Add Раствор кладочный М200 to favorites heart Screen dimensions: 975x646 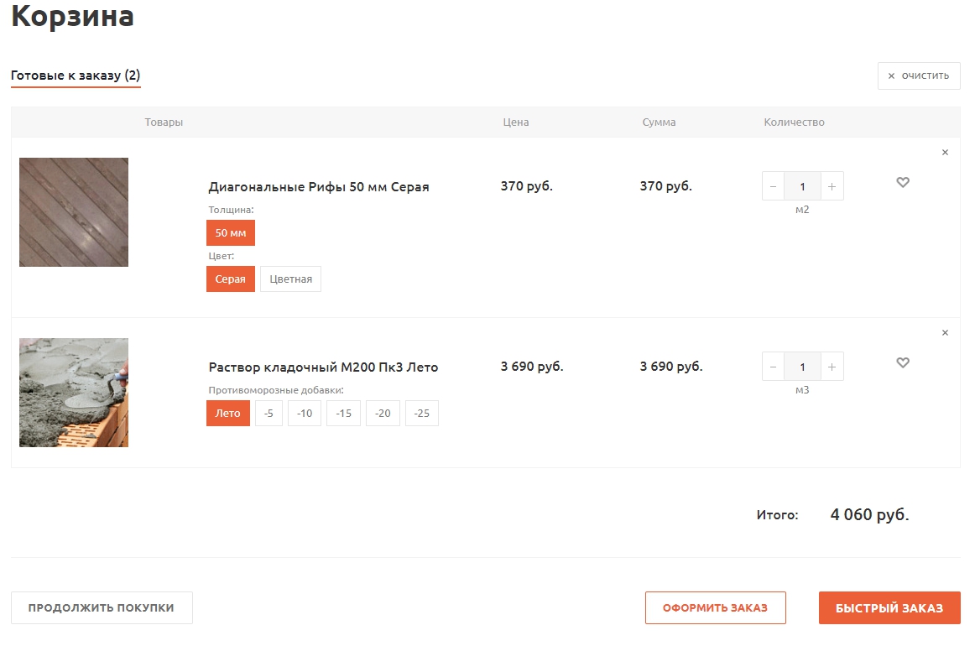click(x=903, y=363)
